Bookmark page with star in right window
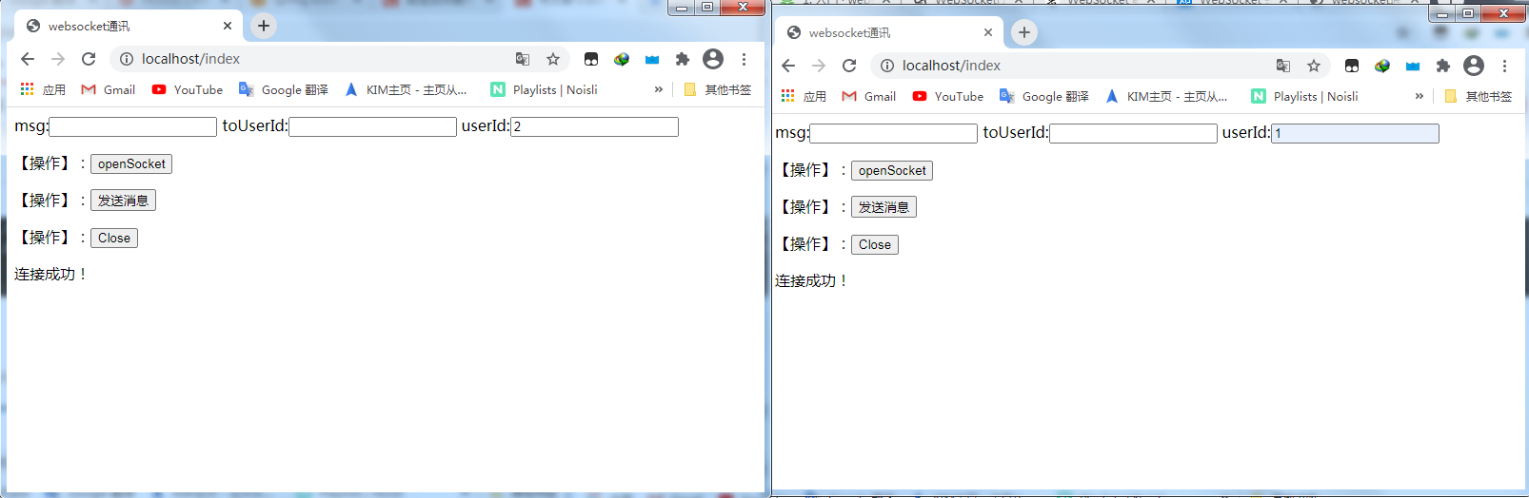 coord(1314,66)
